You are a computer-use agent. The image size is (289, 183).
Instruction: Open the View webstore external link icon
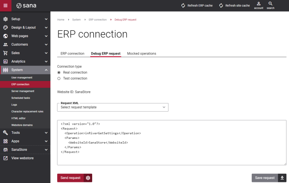click(5, 158)
